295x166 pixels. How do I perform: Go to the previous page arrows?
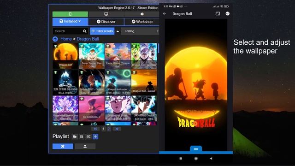(x=95, y=129)
